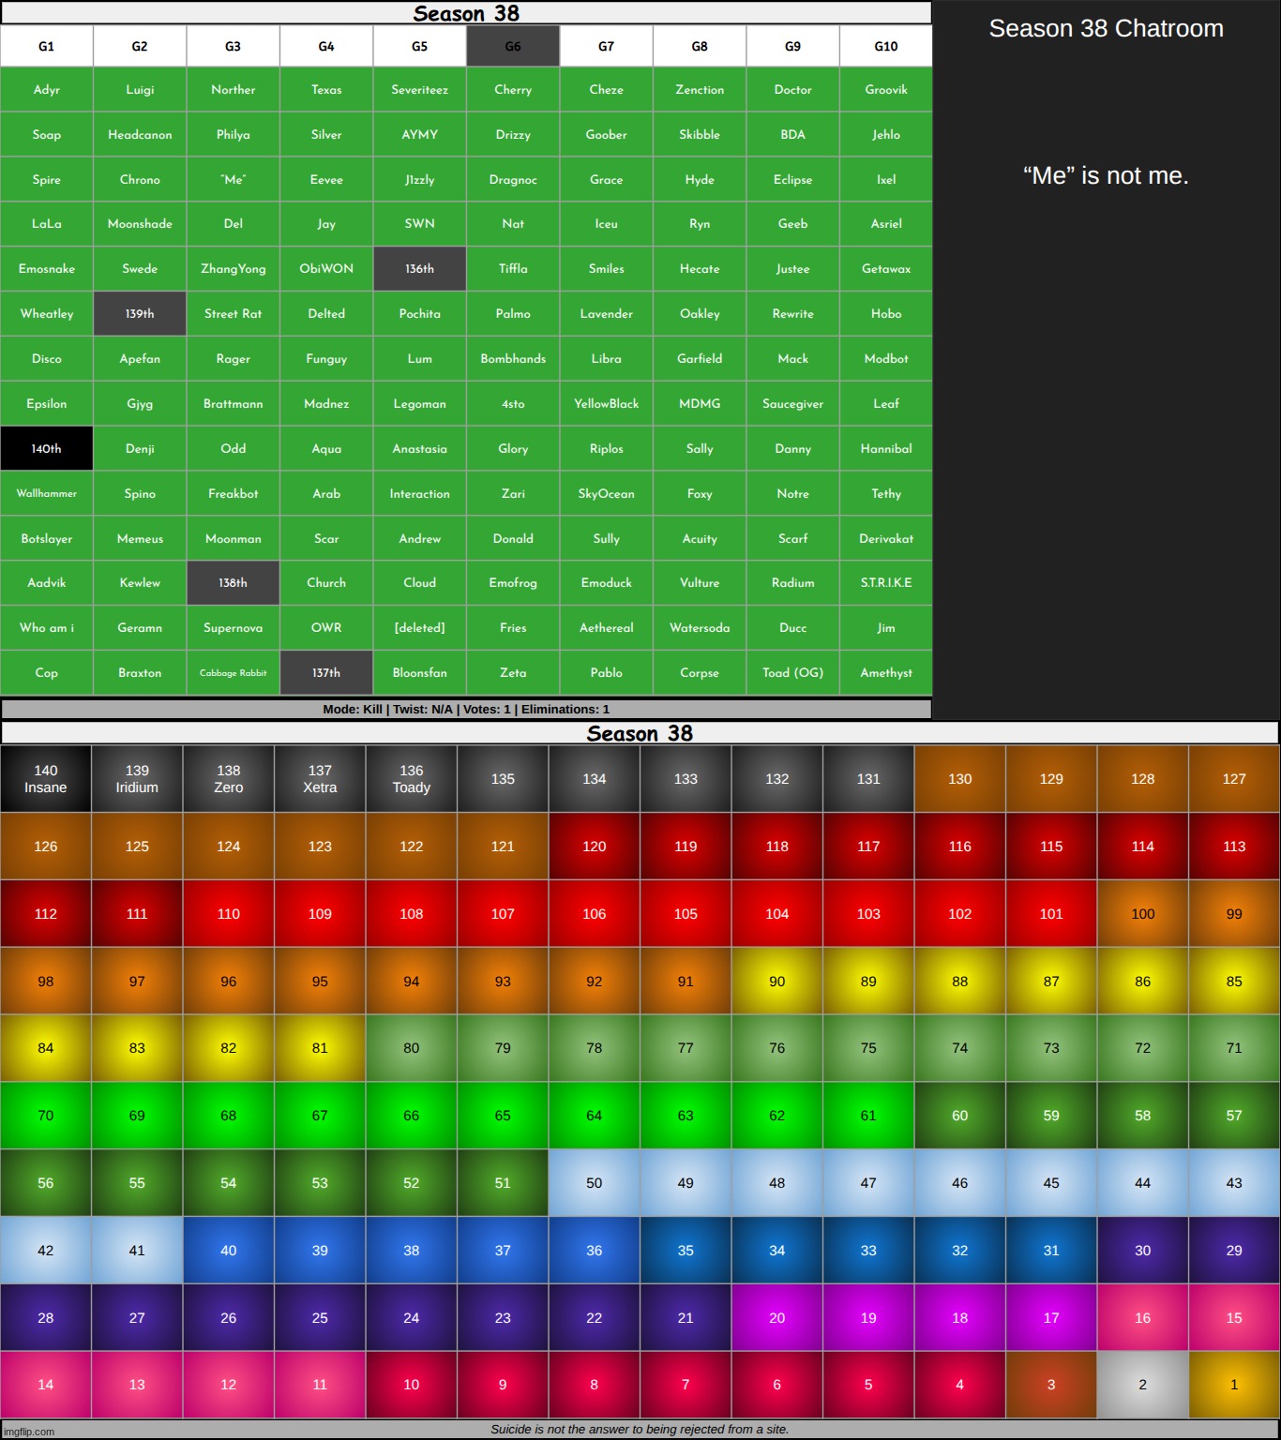
Task: Click the Mode: Kill status bar
Action: pos(466,710)
